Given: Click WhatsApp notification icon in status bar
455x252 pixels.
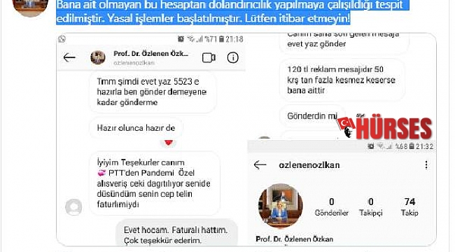Looking at the screenshot, I should (62, 39).
